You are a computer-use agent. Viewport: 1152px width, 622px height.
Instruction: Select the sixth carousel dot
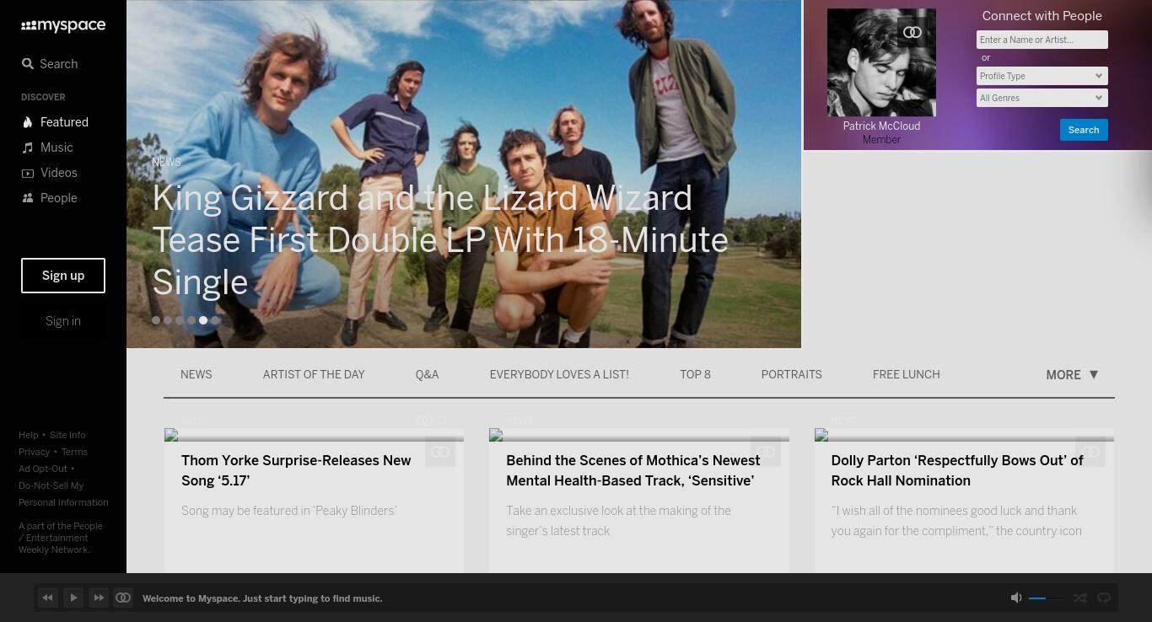click(x=215, y=320)
